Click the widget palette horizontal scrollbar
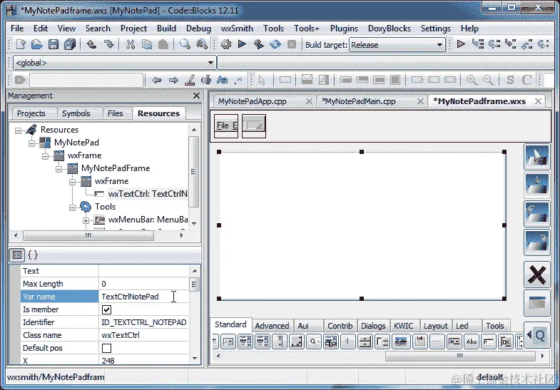This screenshot has width=560, height=390. tap(460, 356)
